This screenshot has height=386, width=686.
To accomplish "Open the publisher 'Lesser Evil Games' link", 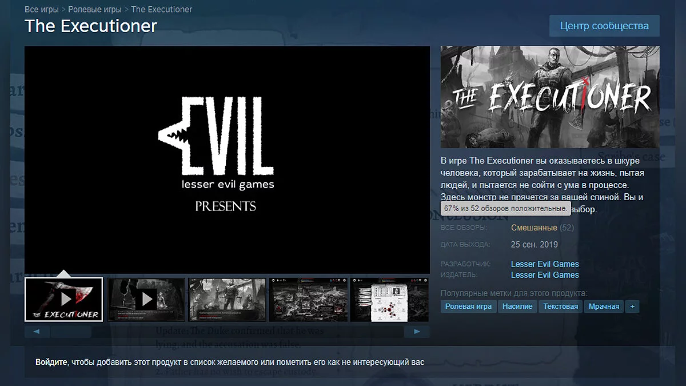I will [x=545, y=275].
